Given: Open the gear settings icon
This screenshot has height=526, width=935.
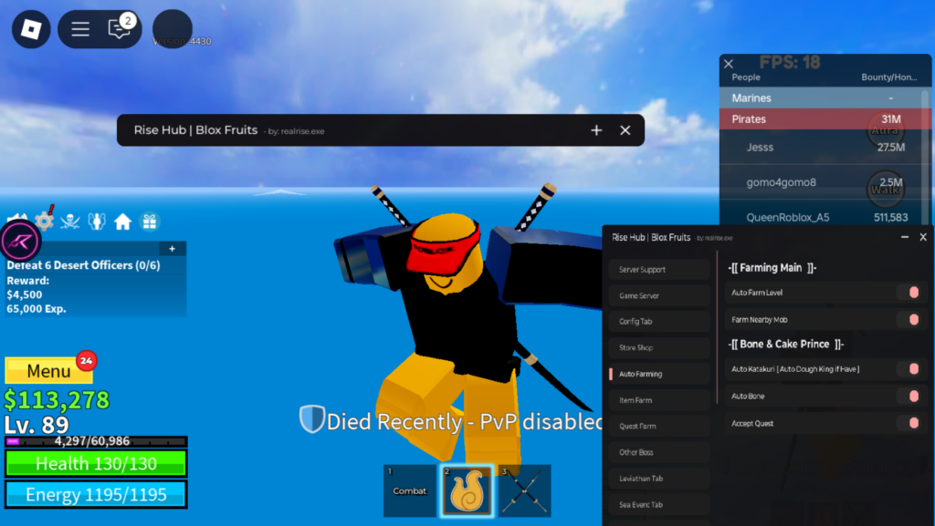Looking at the screenshot, I should point(44,222).
